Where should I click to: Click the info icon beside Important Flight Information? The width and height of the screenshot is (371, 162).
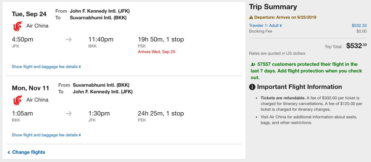point(252,87)
